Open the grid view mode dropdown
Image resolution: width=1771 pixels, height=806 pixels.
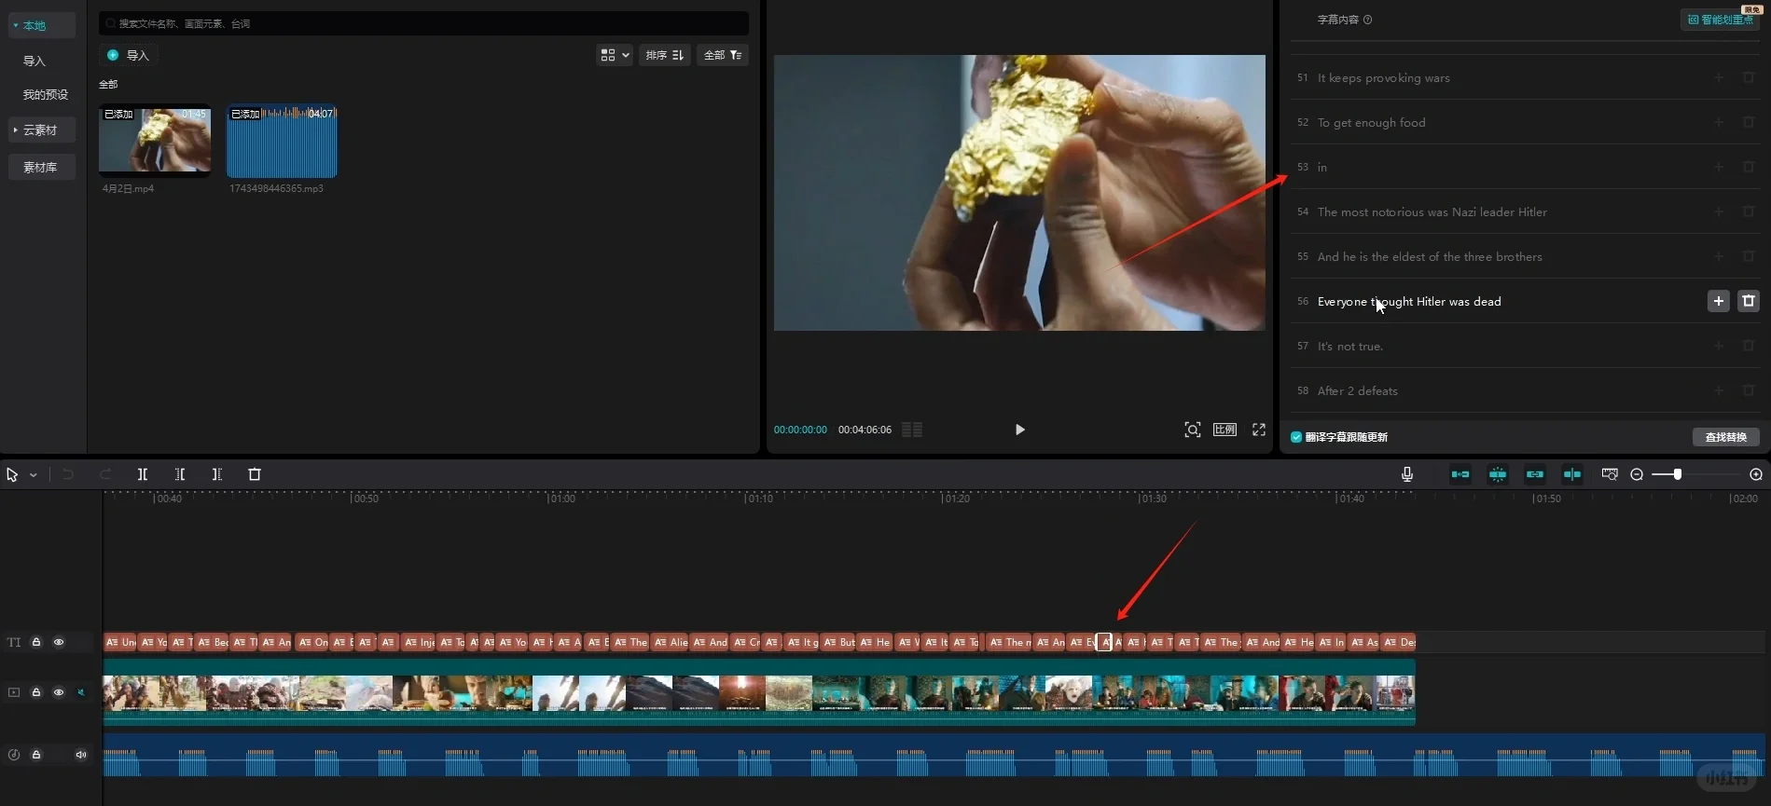click(615, 55)
